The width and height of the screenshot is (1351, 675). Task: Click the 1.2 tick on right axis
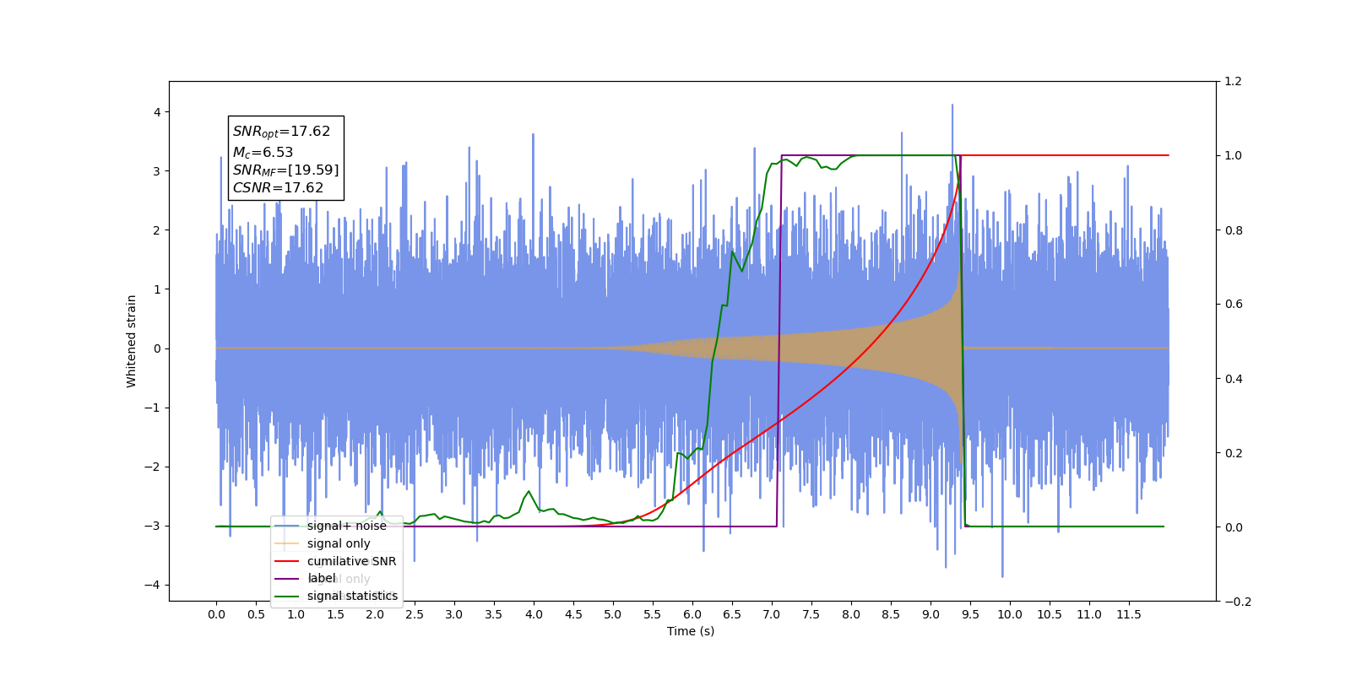point(1233,82)
